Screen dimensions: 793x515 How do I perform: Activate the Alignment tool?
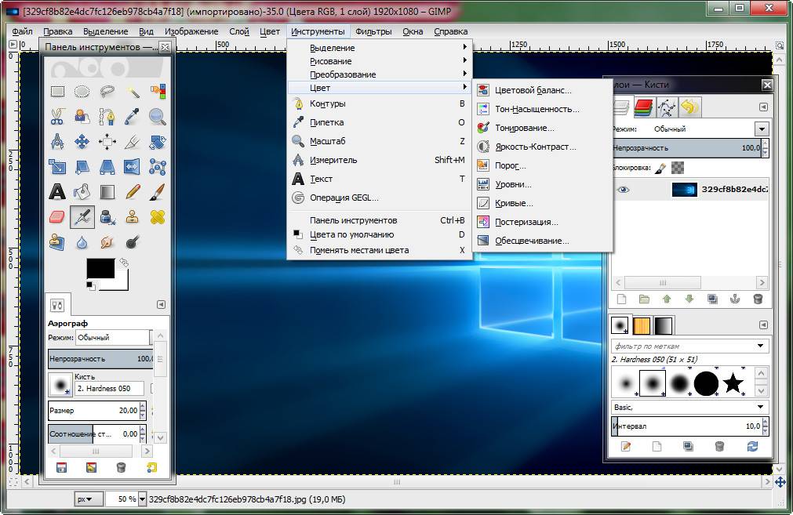(107, 142)
